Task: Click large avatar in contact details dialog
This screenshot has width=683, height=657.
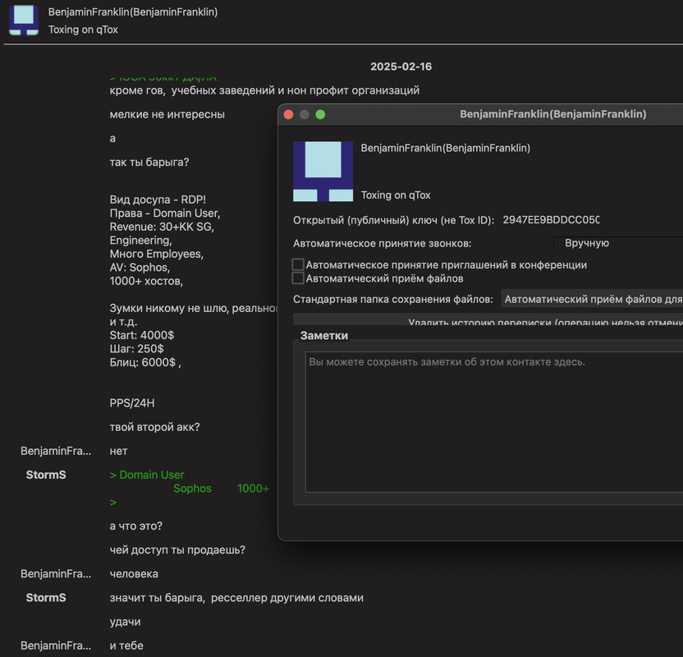Action: pos(323,171)
